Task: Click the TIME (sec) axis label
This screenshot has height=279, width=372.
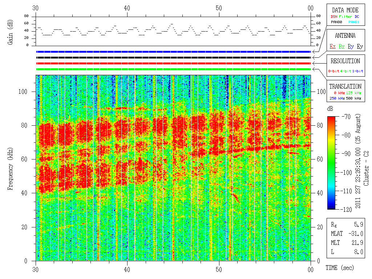Action: [339, 268]
